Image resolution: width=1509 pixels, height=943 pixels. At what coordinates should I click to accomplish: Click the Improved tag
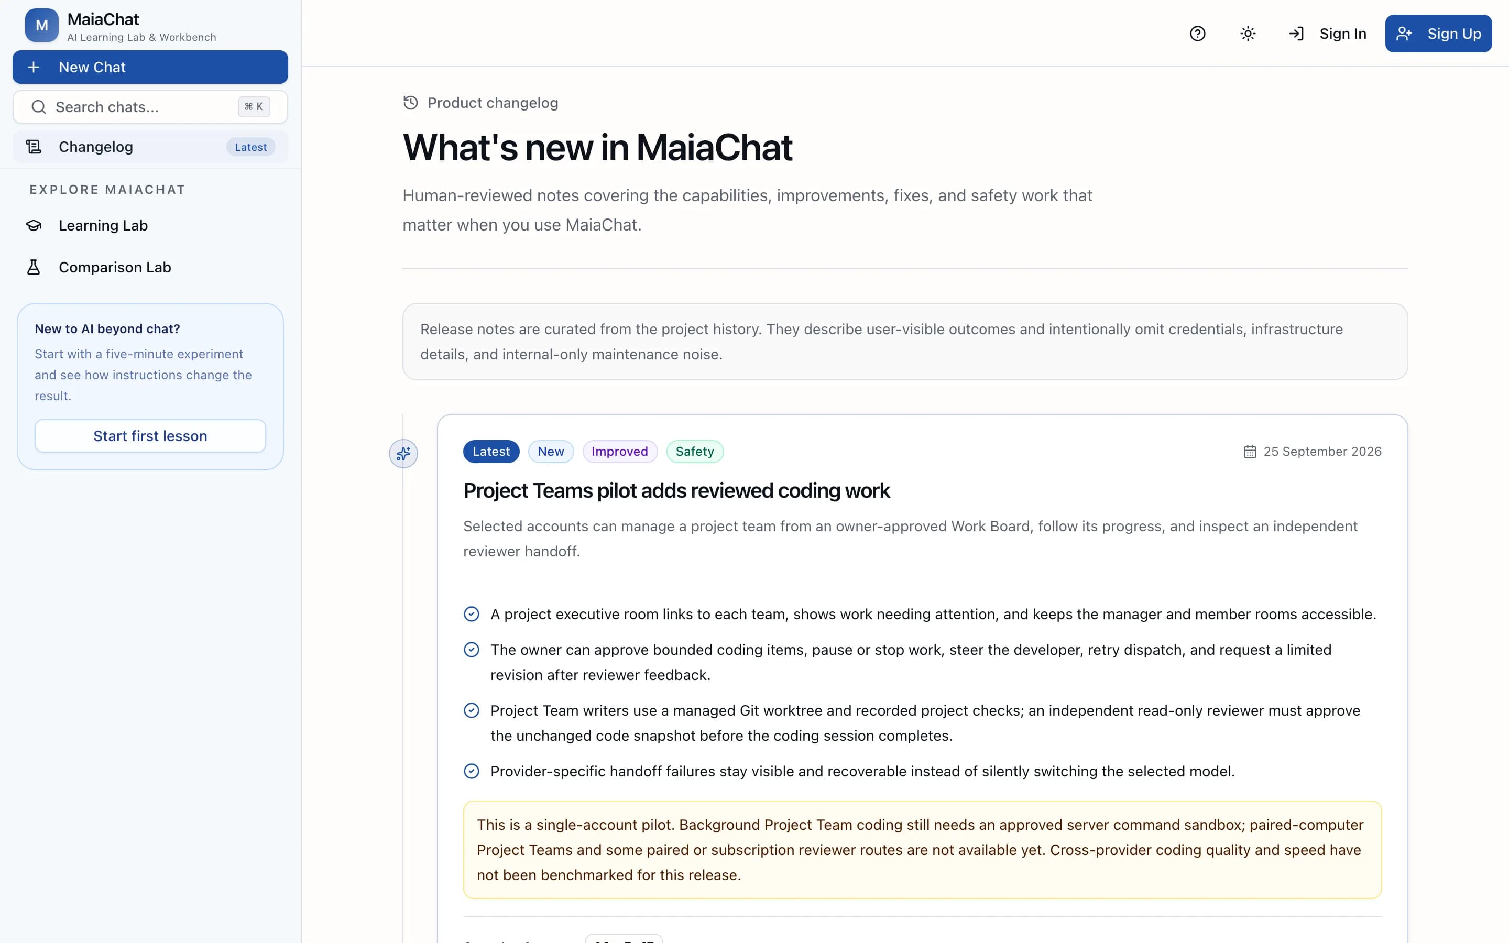(x=620, y=452)
